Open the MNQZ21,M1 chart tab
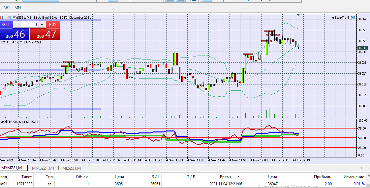The height and width of the screenshot is (188, 370). click(x=43, y=168)
